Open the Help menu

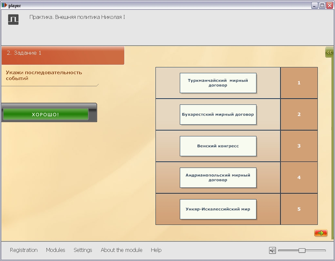[156, 250]
